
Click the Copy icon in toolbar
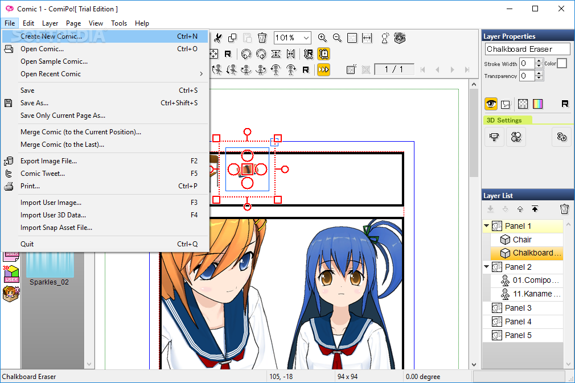coord(232,38)
